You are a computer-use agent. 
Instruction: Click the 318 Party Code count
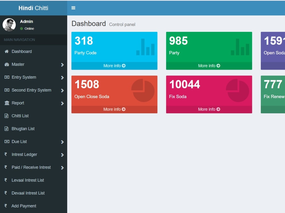tap(84, 41)
